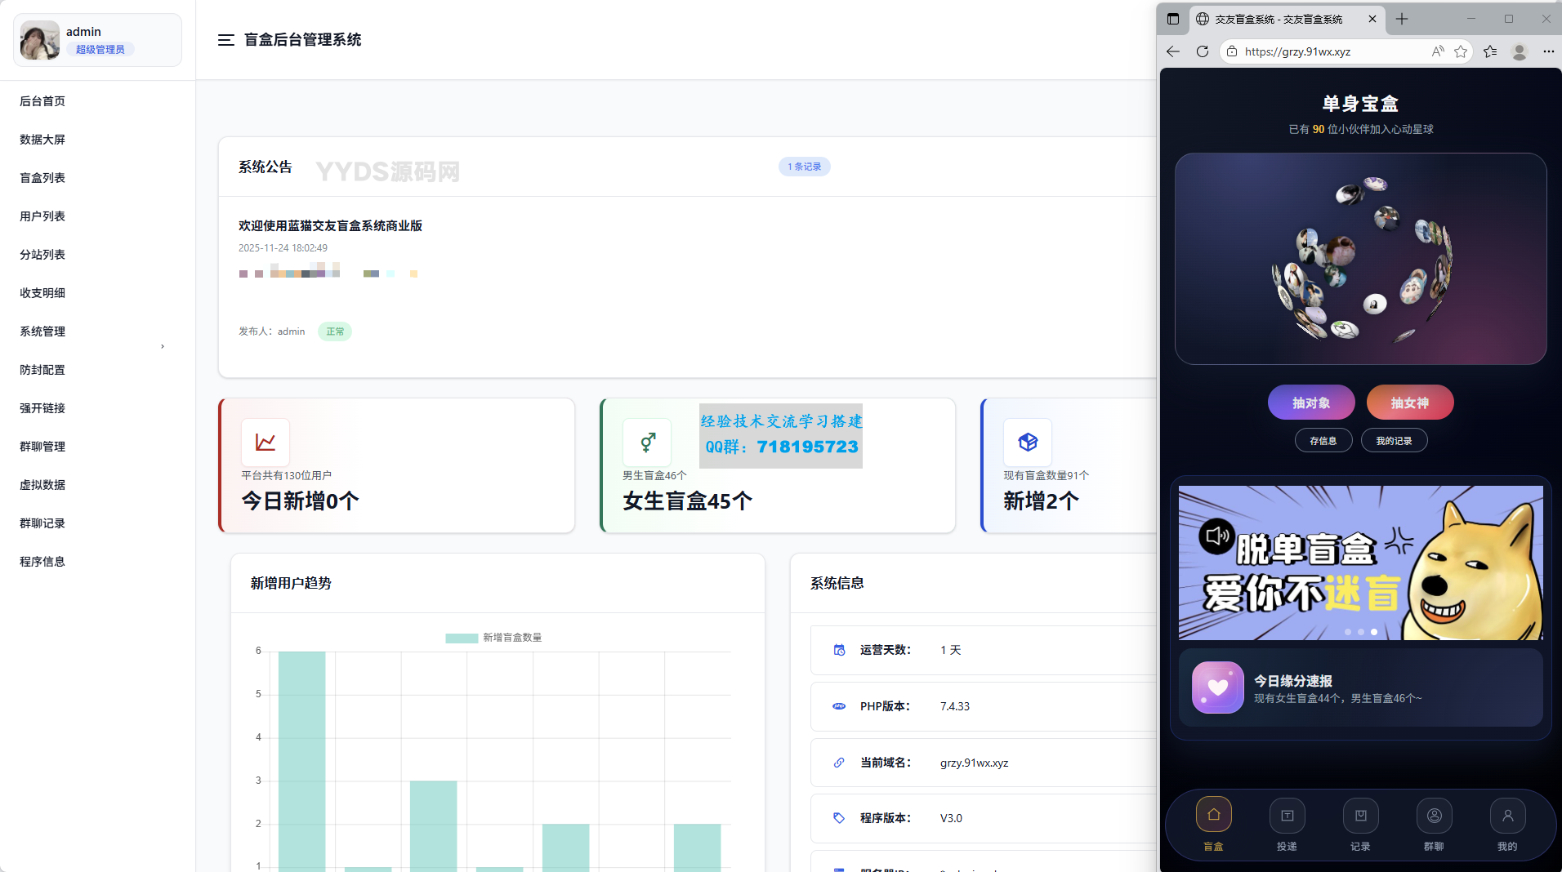The image size is (1562, 872).
Task: Open 用户列表 in the sidebar menu
Action: click(x=42, y=216)
